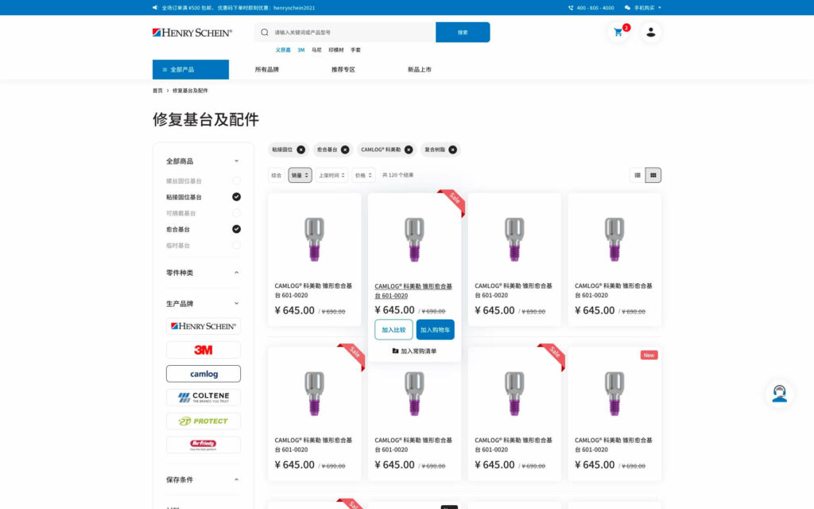814x509 pixels.
Task: Click the 首页 breadcrumb link
Action: 157,91
